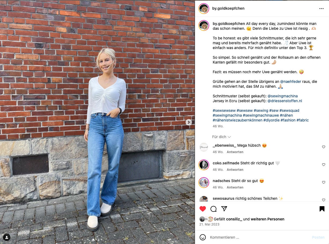The image size is (329, 244).
Task: Show tagged people icon on photo
Action: (x=7, y=237)
